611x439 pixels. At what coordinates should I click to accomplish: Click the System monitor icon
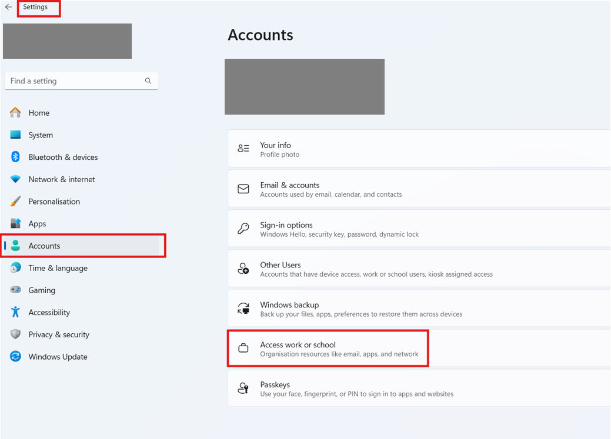16,135
